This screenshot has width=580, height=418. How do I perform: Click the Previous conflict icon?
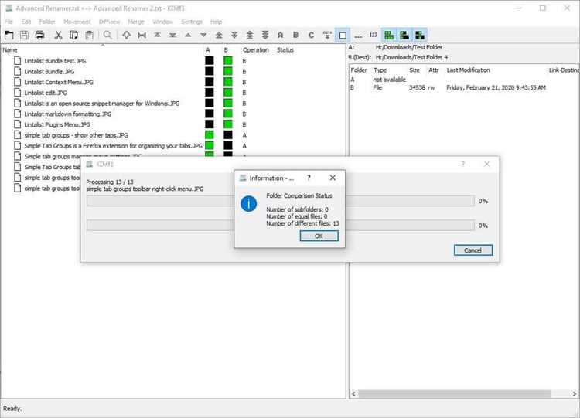219,35
